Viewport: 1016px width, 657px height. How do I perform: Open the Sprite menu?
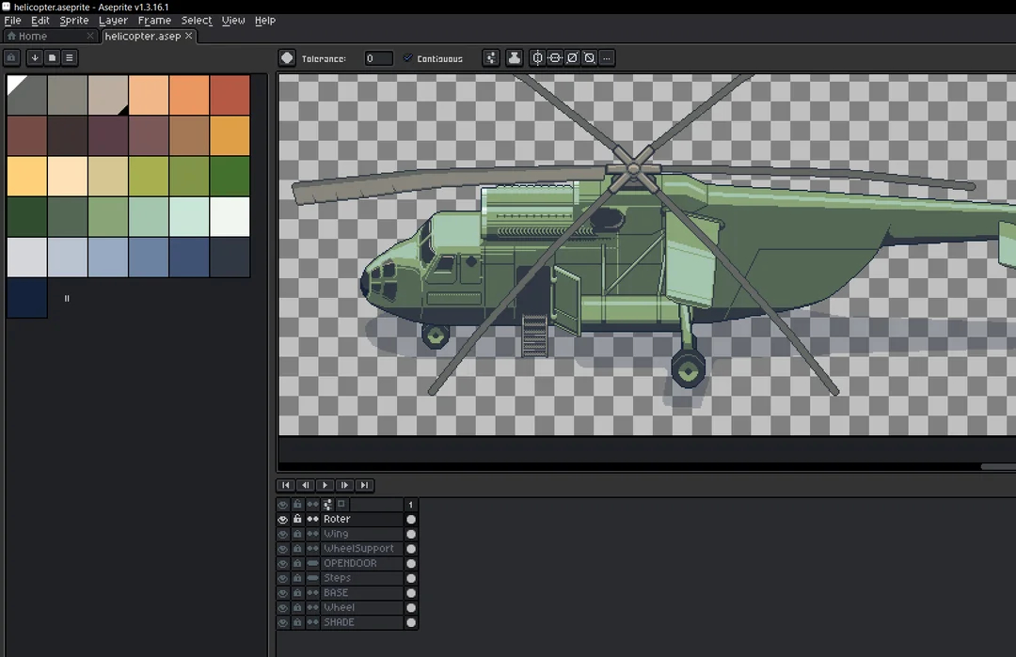point(73,21)
